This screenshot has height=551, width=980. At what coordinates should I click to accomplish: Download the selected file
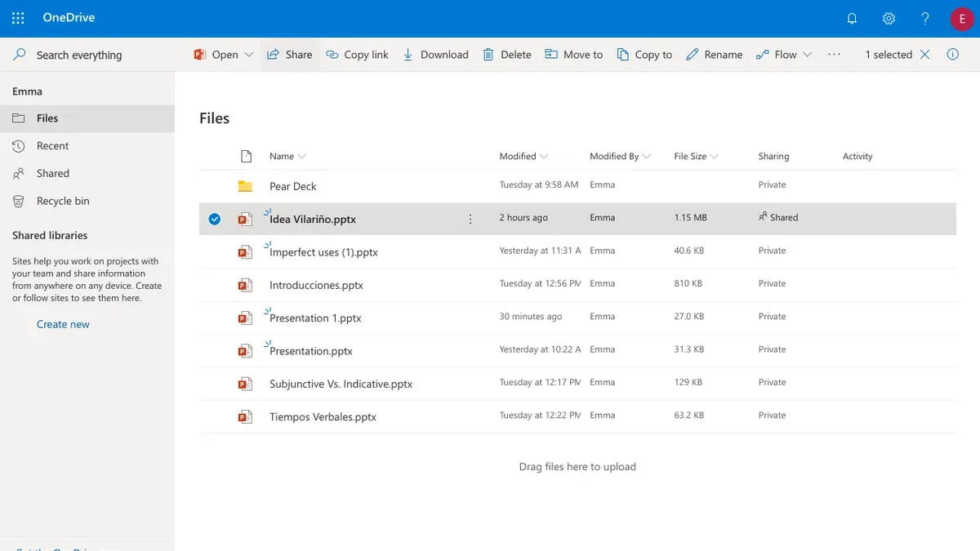pyautogui.click(x=435, y=55)
